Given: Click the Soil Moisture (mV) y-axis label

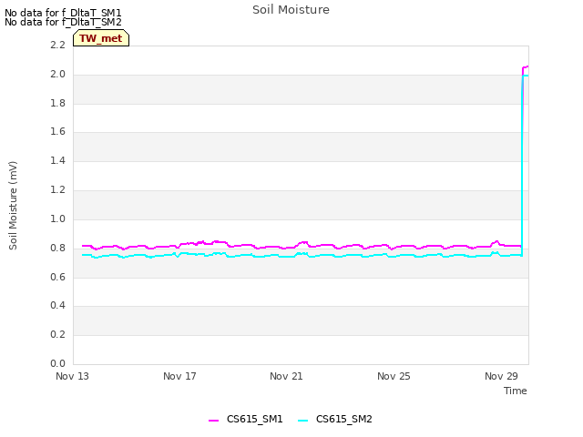Looking at the screenshot, I should 13,206.
